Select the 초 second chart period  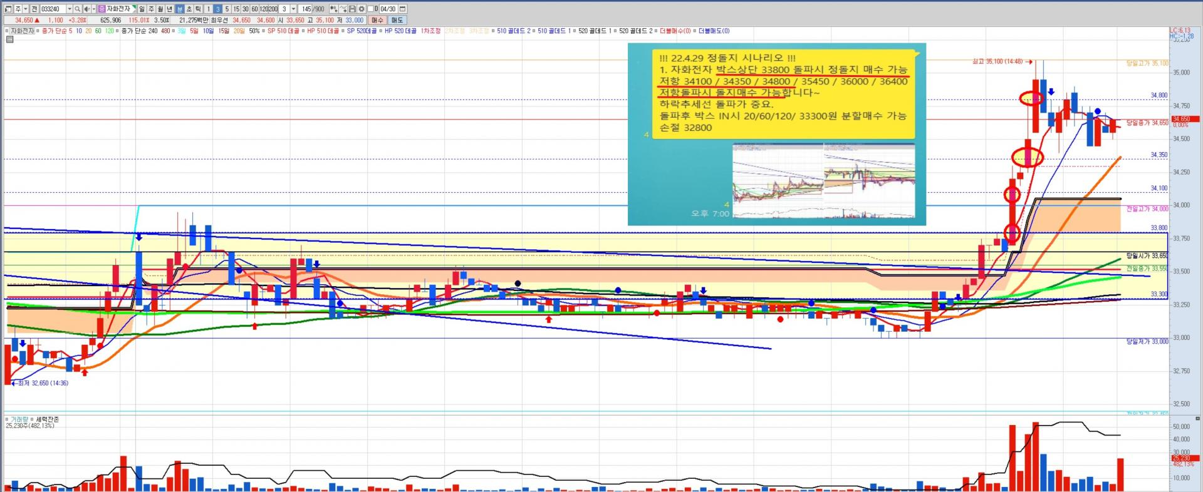[189, 9]
